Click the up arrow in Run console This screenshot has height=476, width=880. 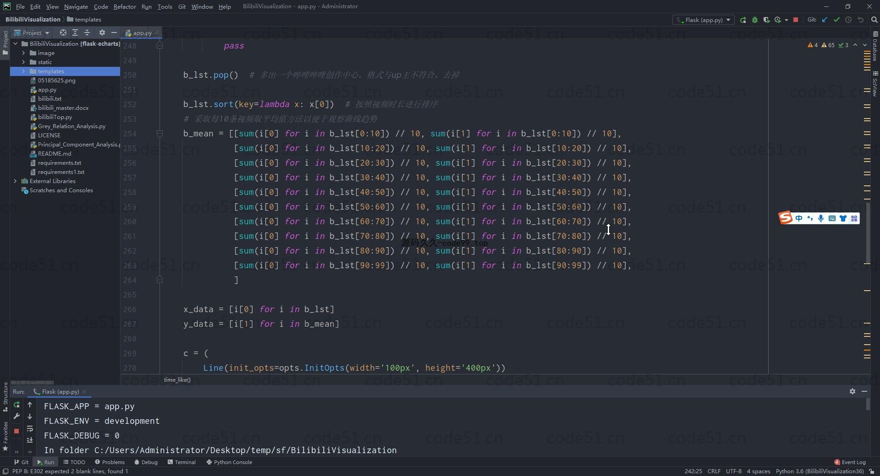[x=30, y=405]
